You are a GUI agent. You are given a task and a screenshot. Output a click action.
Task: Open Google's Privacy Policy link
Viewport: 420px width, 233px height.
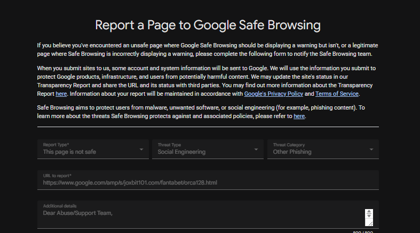(273, 94)
